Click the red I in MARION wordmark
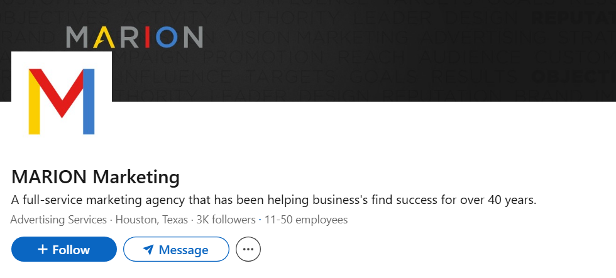This screenshot has height=278, width=616. 147,38
